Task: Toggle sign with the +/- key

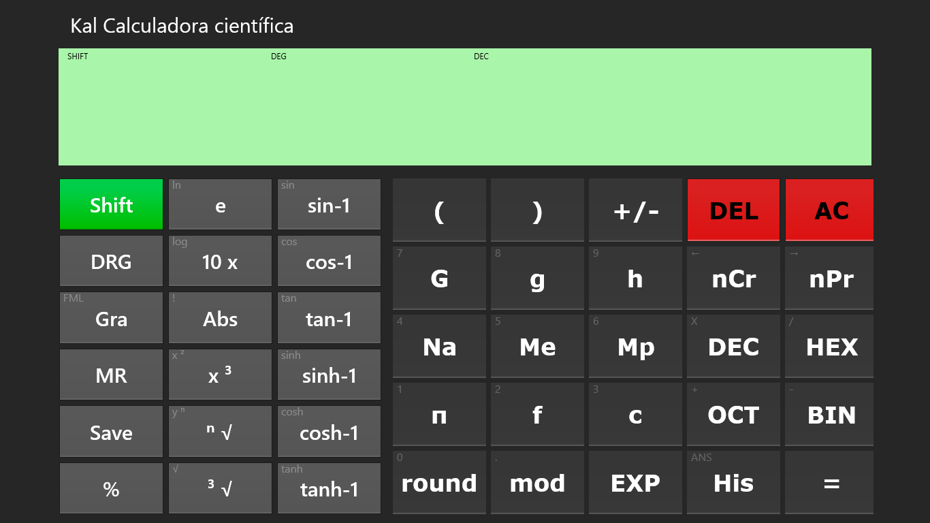Action: click(635, 210)
